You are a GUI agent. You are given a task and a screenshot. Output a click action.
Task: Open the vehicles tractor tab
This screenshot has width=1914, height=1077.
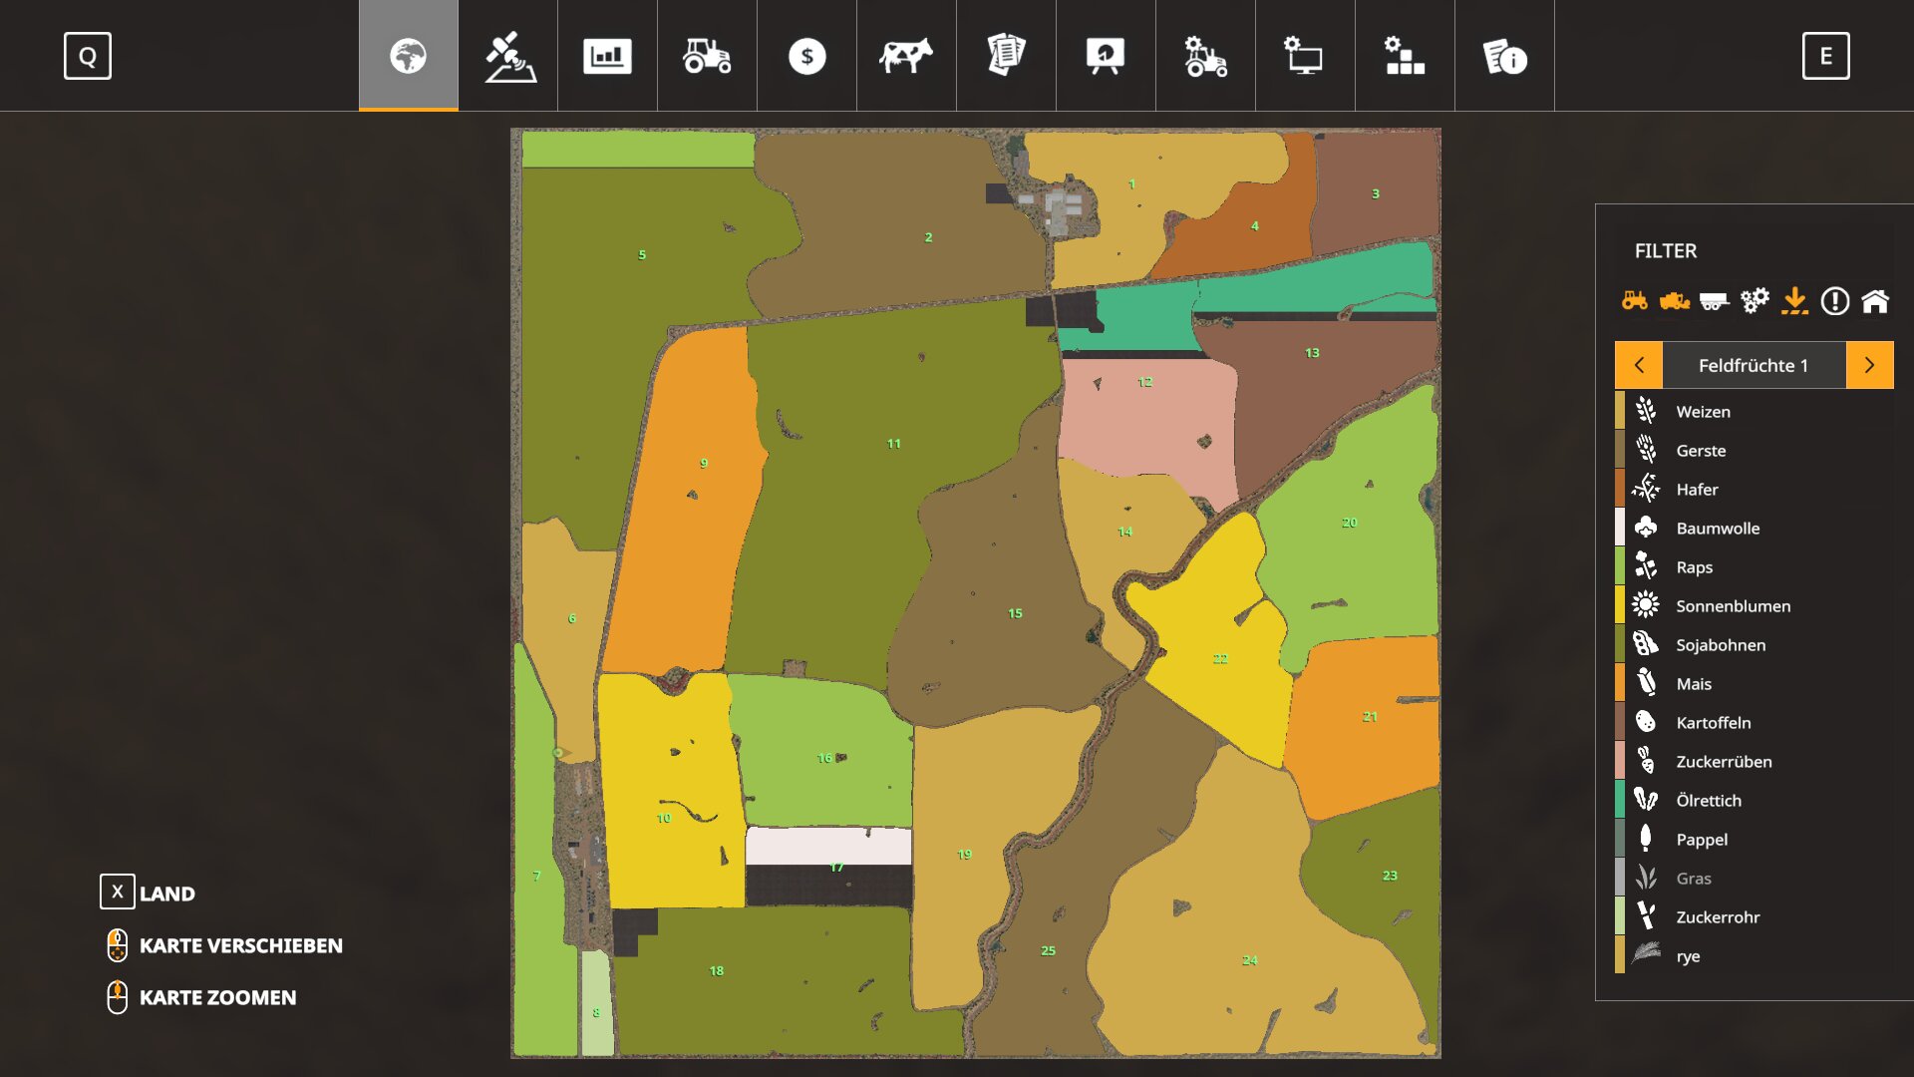pos(707,56)
